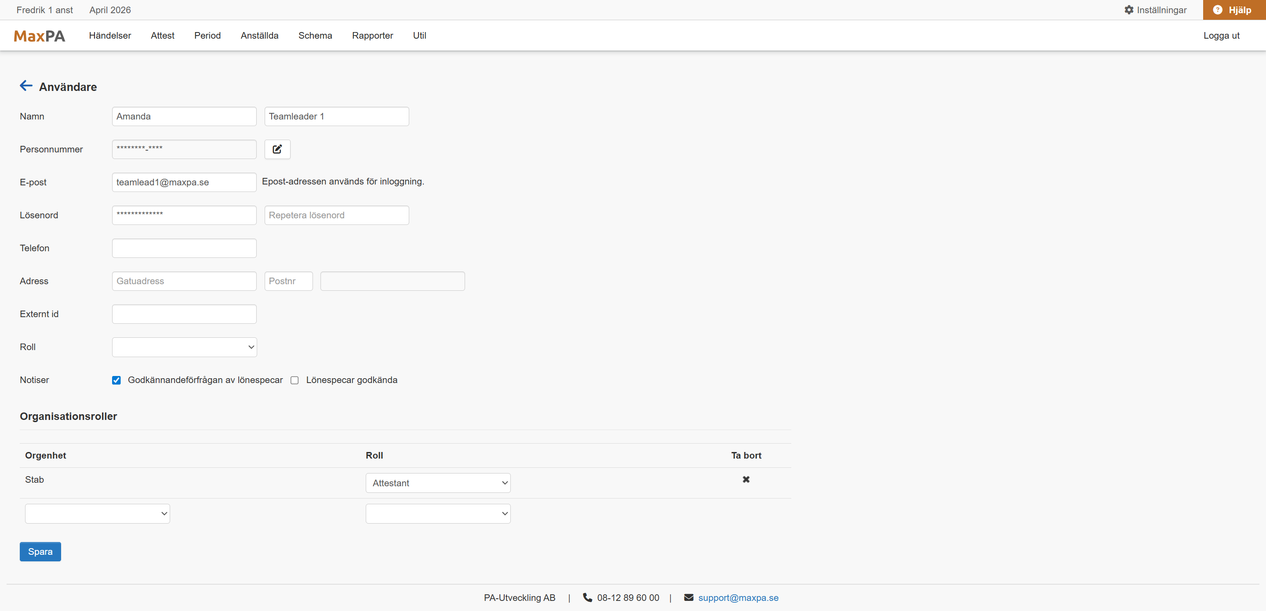Click the Gatuadress field
Screen dimensions: 1266x611
[184, 281]
